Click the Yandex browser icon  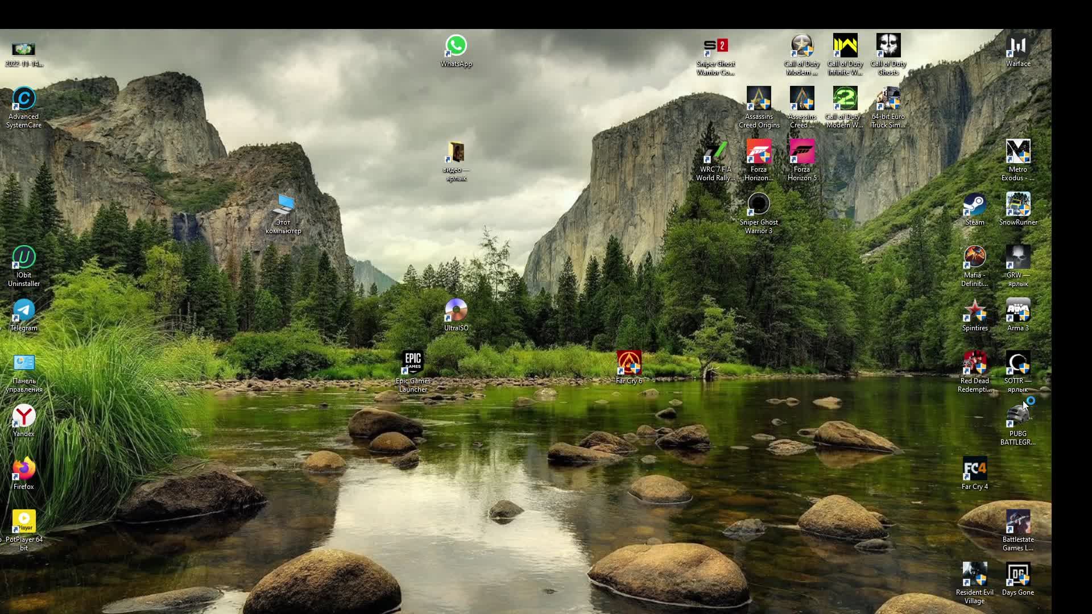coord(24,417)
